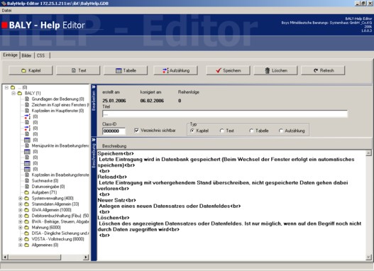Select the Aufzählung type radio button
Screen dimensions: 374x271
tap(281, 131)
